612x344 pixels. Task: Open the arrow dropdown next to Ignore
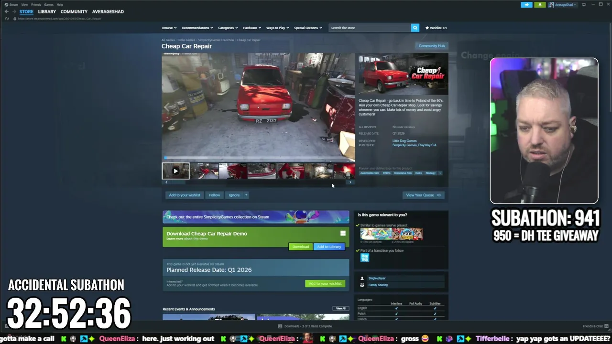(246, 195)
